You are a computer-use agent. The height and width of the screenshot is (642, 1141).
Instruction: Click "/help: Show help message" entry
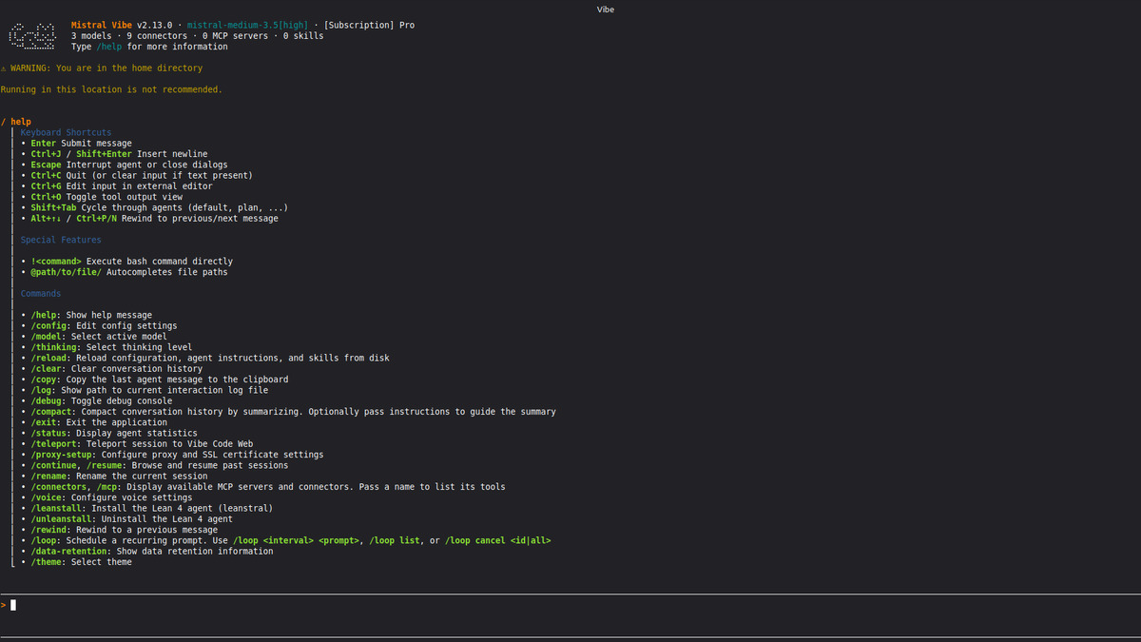coord(87,315)
